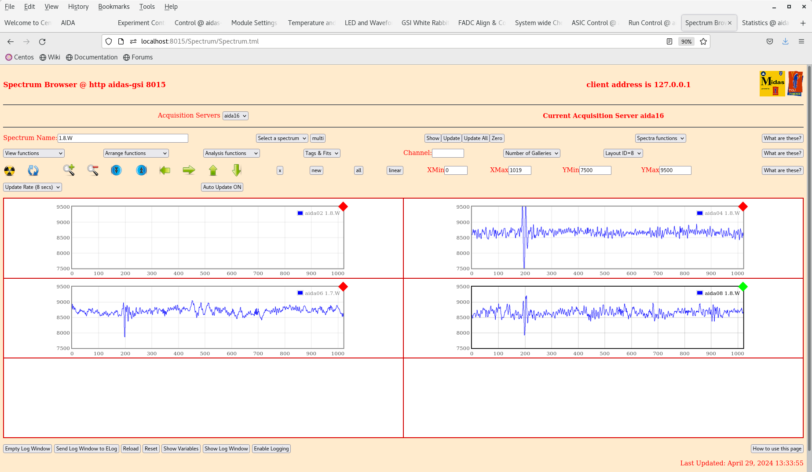Click the browser reload icon

click(x=42, y=41)
